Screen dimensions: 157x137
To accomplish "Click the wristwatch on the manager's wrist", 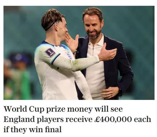I will [120, 92].
